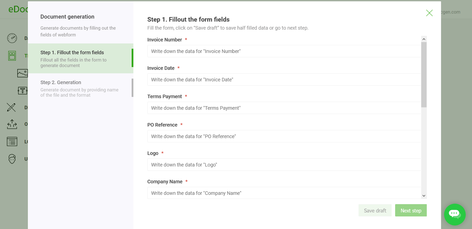Click the form's vertical scrollbar thumb
Screen dimensions: 472x229
tap(424, 74)
